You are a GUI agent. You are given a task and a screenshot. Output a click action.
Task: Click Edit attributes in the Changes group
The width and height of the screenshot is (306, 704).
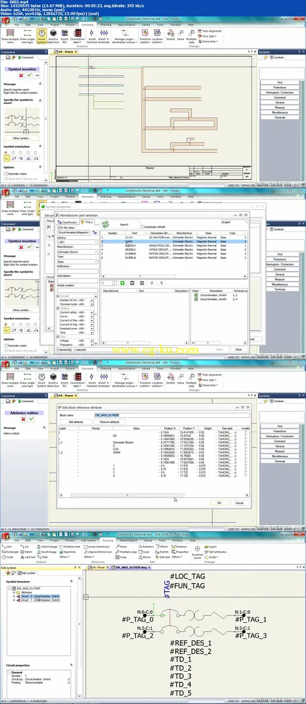(216, 552)
